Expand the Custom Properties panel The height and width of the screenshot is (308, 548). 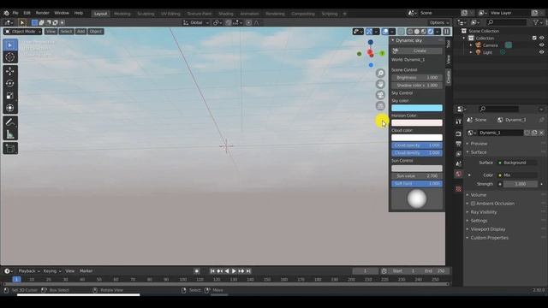[x=489, y=238]
